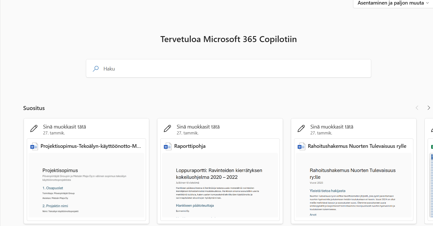Open the Projektisopimus document preview thumbnail
The height and width of the screenshot is (226, 433).
(x=86, y=185)
